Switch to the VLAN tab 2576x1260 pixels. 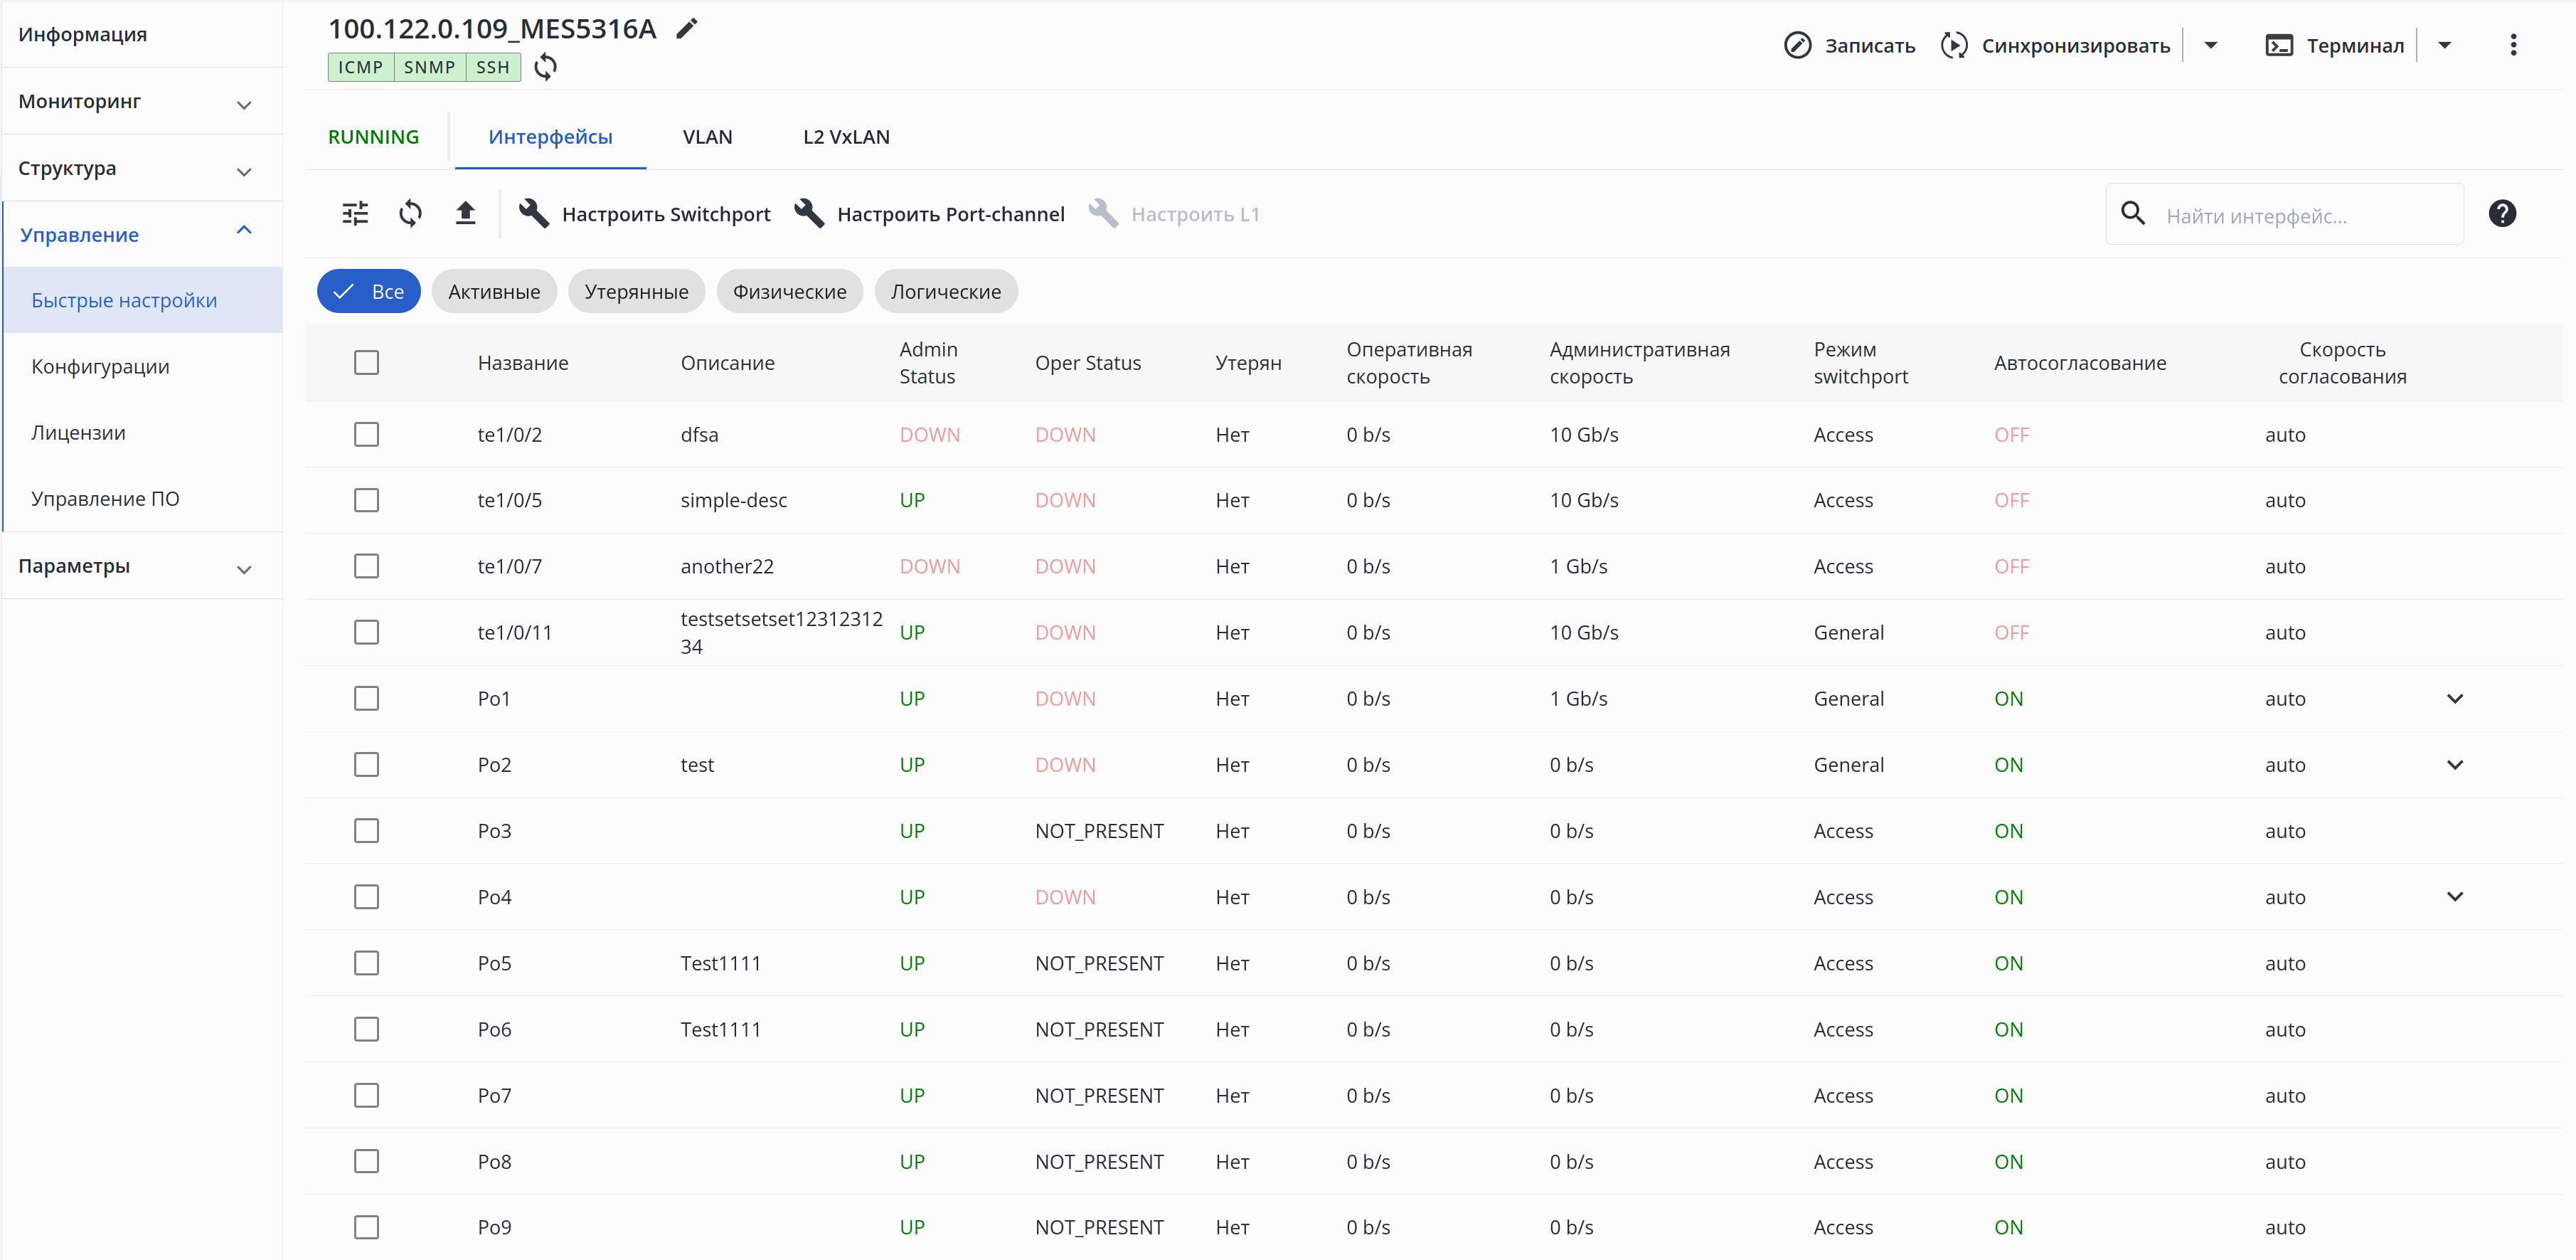click(707, 137)
